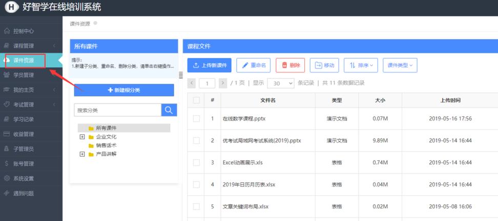Click the 2019-05-08 16:06 upload time
Viewport: 498px width, 221px height.
tap(450, 207)
